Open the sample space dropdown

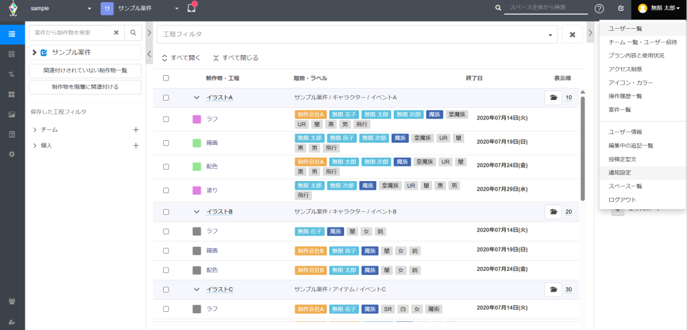click(89, 9)
